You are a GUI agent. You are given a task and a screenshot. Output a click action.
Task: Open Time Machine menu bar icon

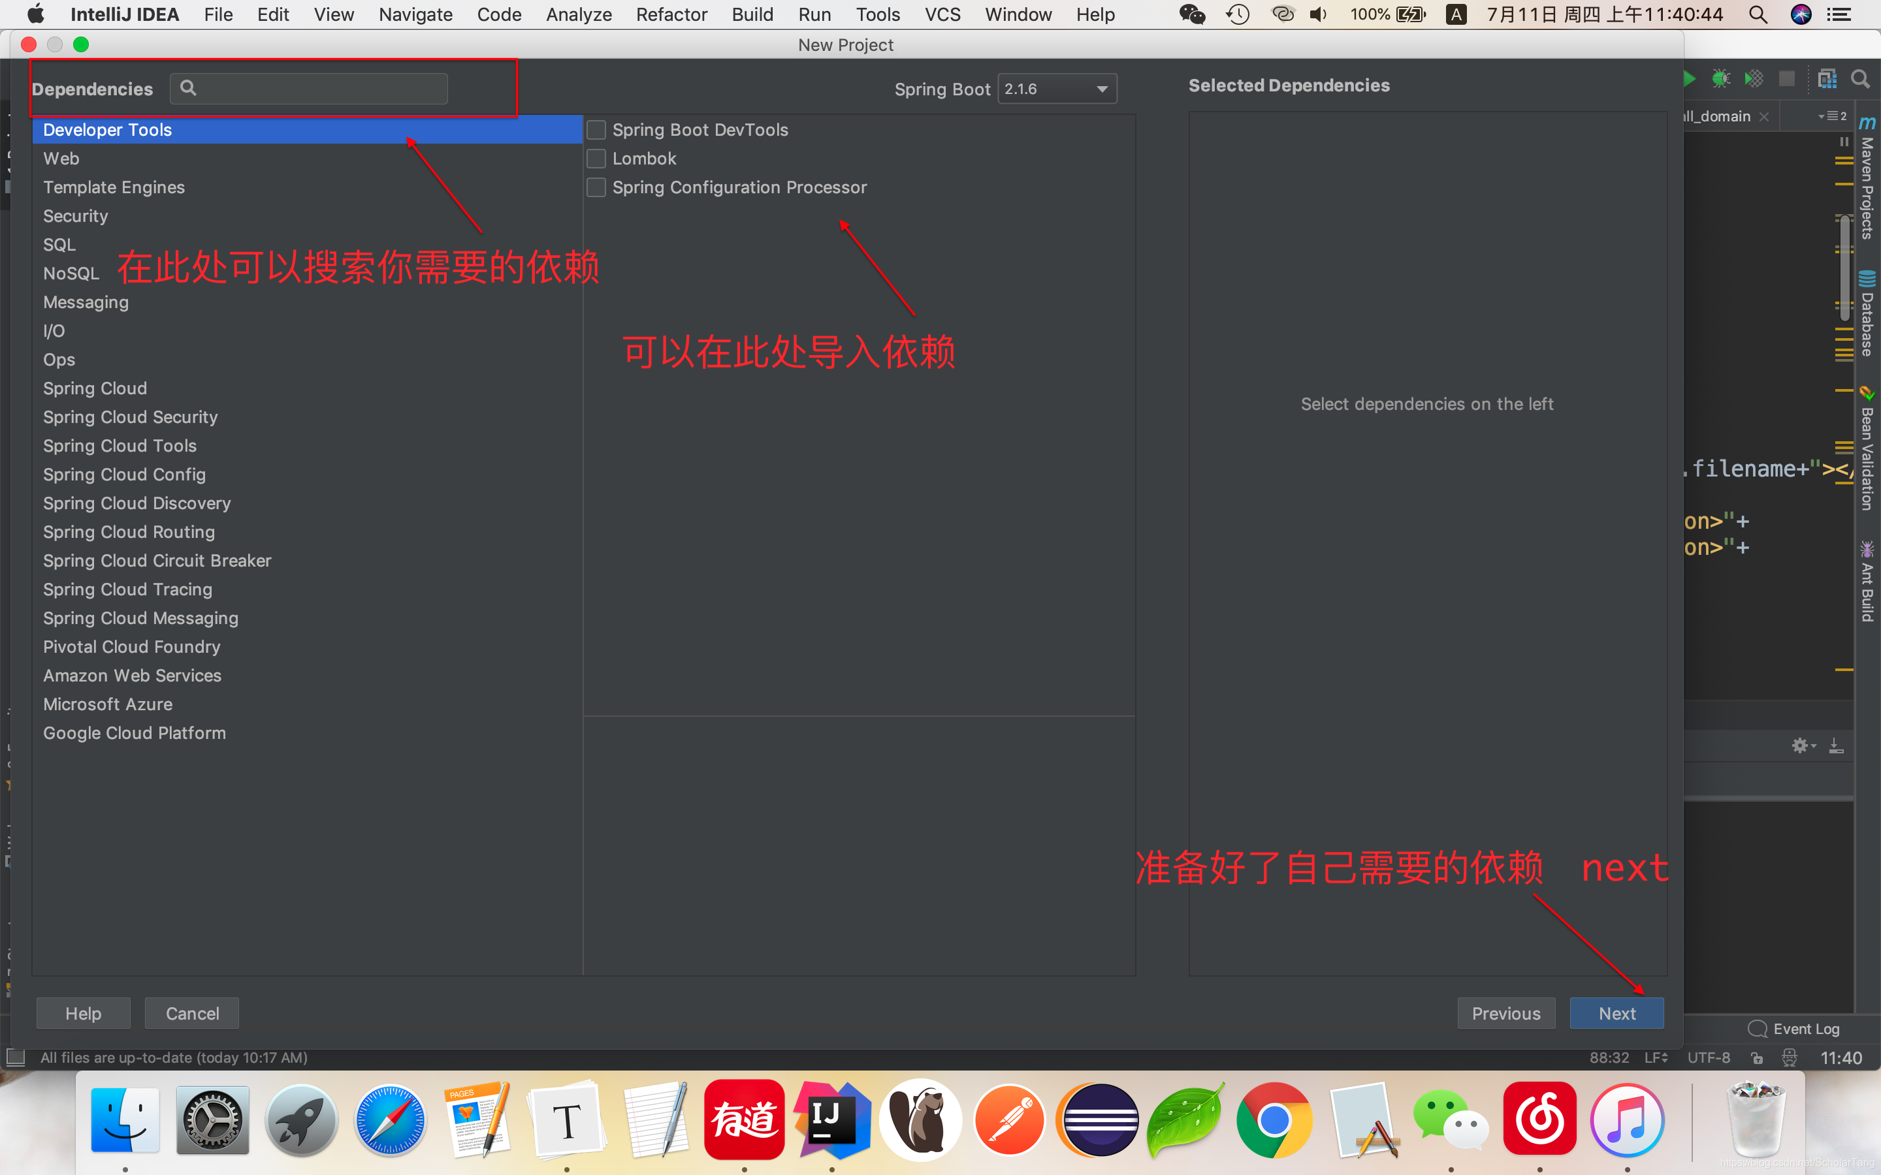[x=1238, y=15]
